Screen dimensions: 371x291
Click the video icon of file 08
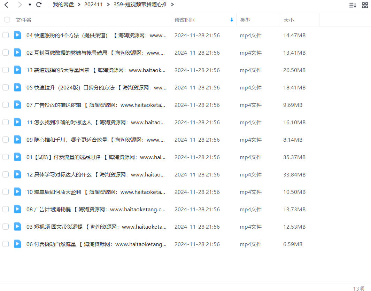coord(17,209)
